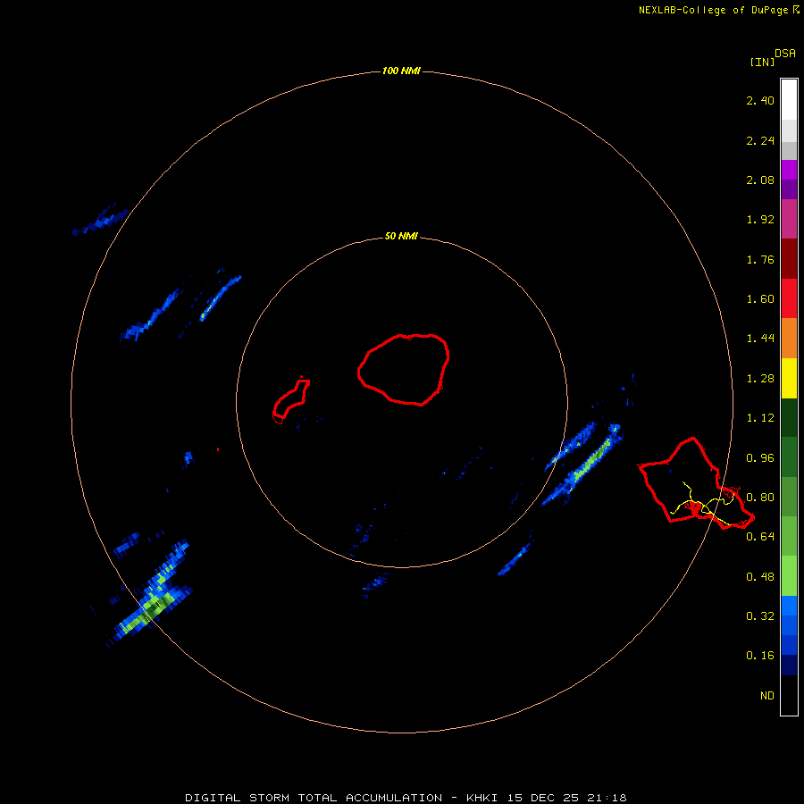The image size is (804, 804).
Task: Pick the orange swatch beside 1.44
Action: tap(789, 339)
